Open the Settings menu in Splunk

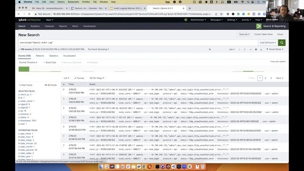pos(232,20)
